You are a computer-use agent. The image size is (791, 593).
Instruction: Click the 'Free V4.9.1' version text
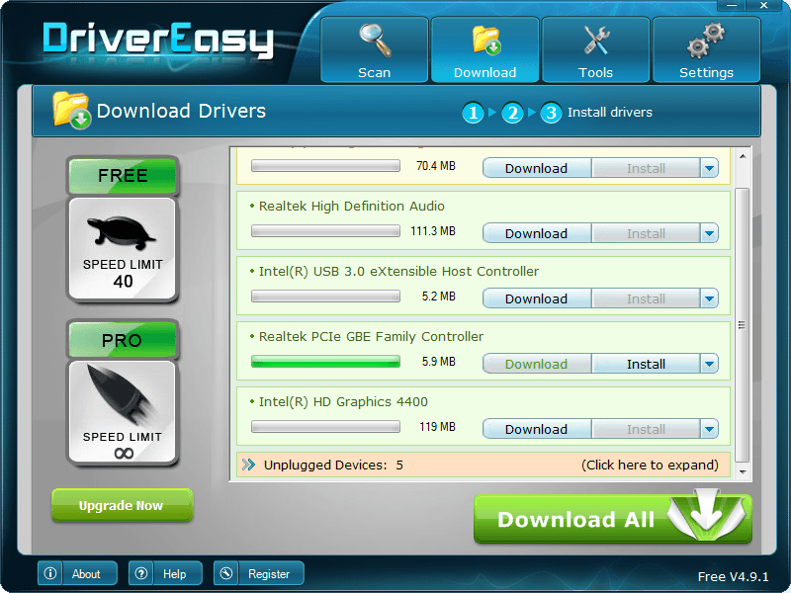pyautogui.click(x=733, y=576)
